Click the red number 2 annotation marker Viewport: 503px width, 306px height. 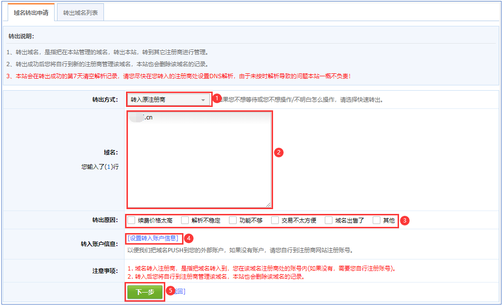pos(279,152)
